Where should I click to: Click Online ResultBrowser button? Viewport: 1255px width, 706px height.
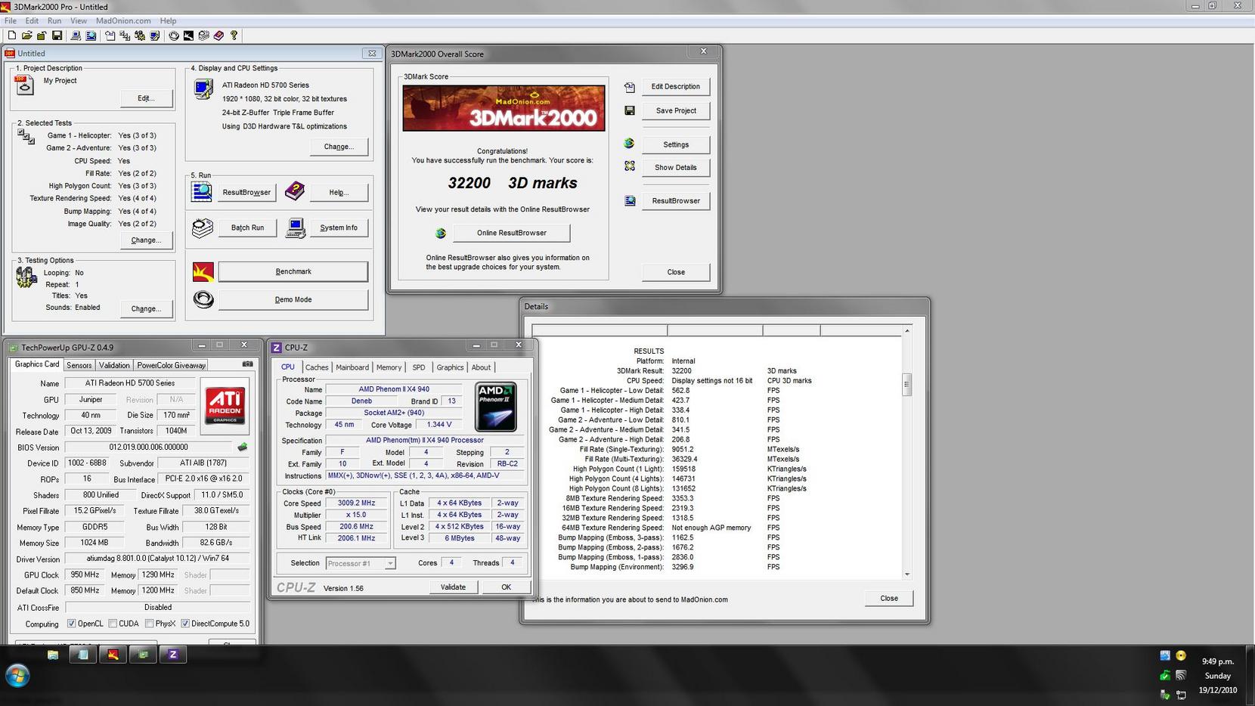tap(512, 233)
